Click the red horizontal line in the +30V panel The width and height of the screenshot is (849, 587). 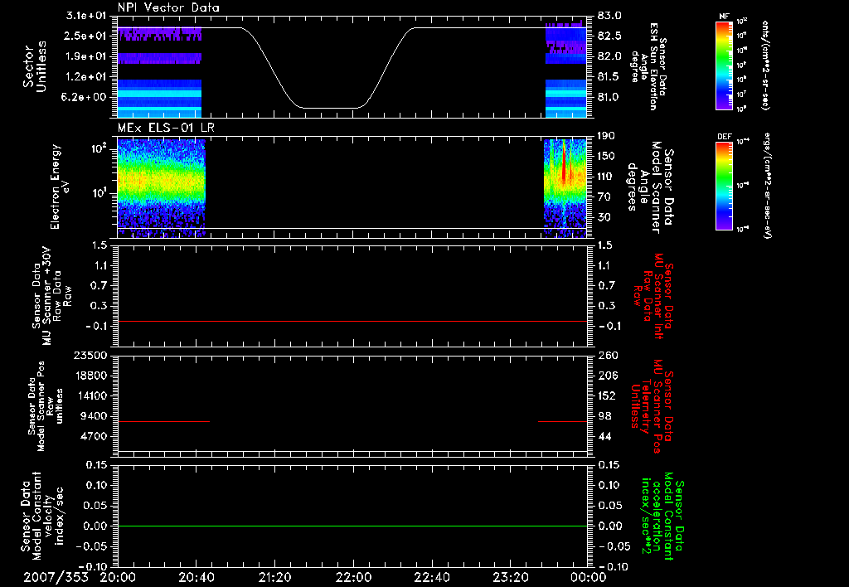352,321
